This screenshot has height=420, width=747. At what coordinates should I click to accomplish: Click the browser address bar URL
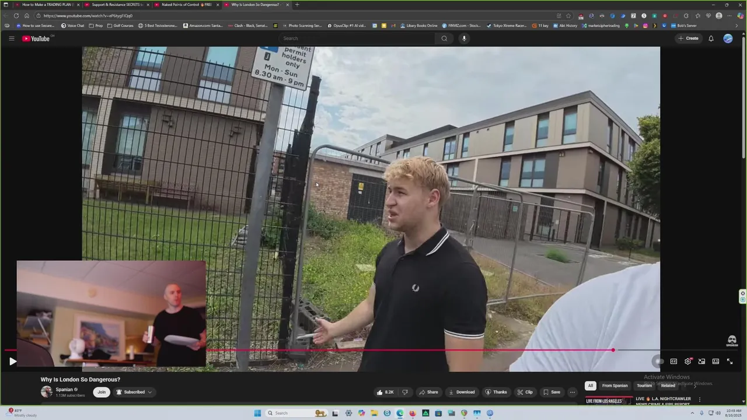[x=88, y=16]
